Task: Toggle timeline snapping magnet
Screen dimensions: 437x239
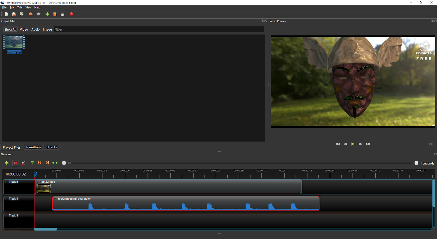Action: click(x=16, y=163)
